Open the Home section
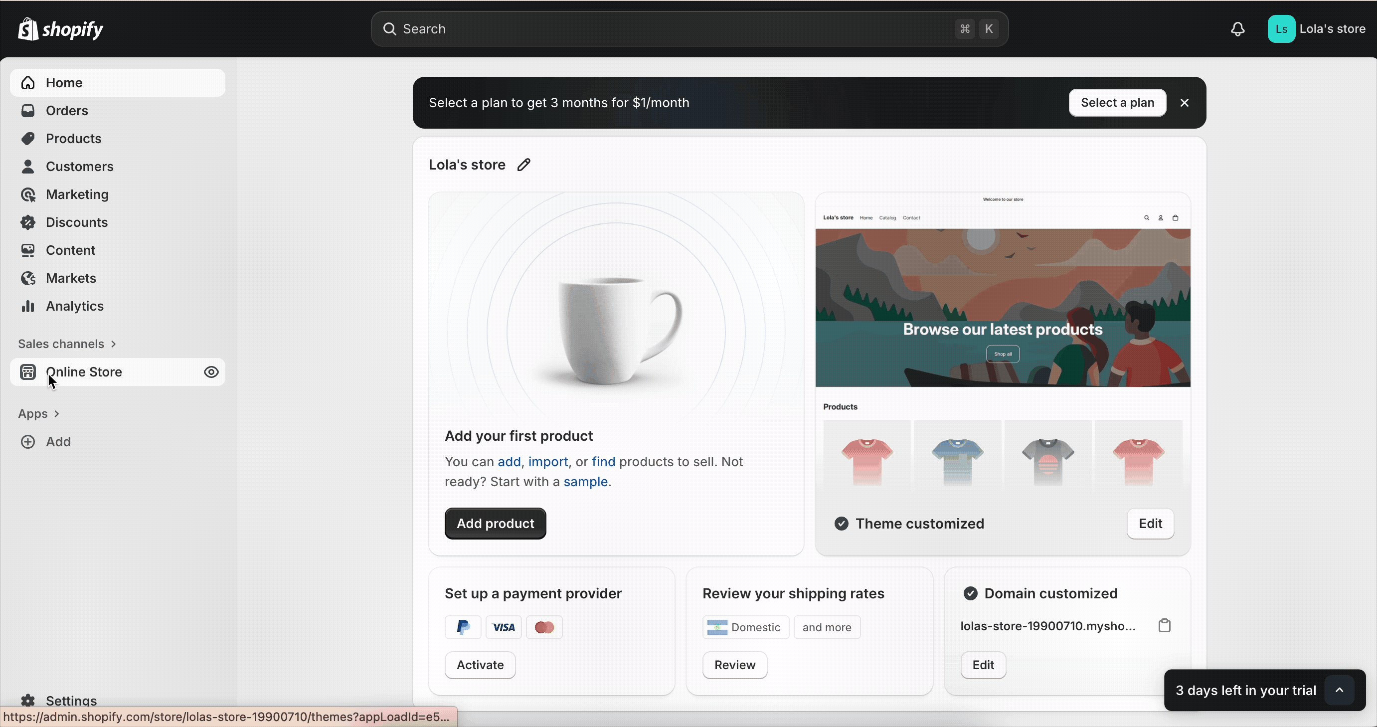The height and width of the screenshot is (727, 1377). click(x=64, y=82)
